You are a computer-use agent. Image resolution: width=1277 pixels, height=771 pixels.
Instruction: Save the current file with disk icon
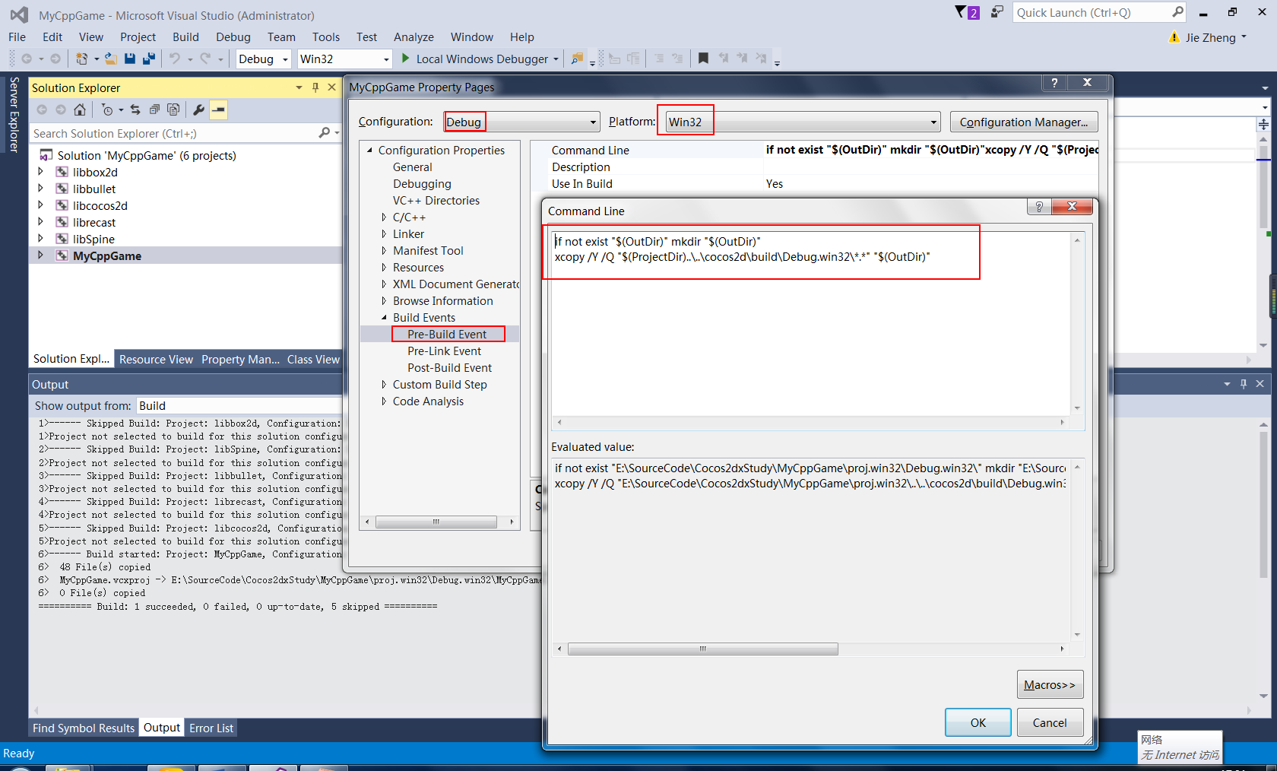coord(130,59)
